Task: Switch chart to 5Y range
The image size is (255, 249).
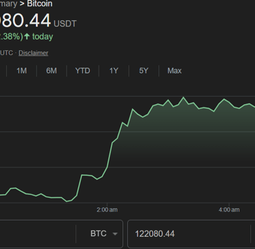Action: (x=143, y=71)
